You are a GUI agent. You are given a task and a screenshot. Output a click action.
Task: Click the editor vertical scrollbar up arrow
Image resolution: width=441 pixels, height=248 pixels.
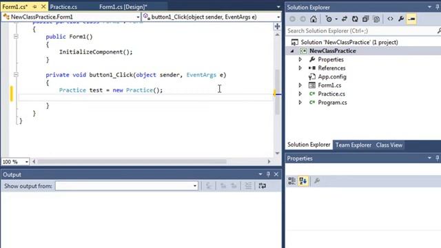[277, 35]
